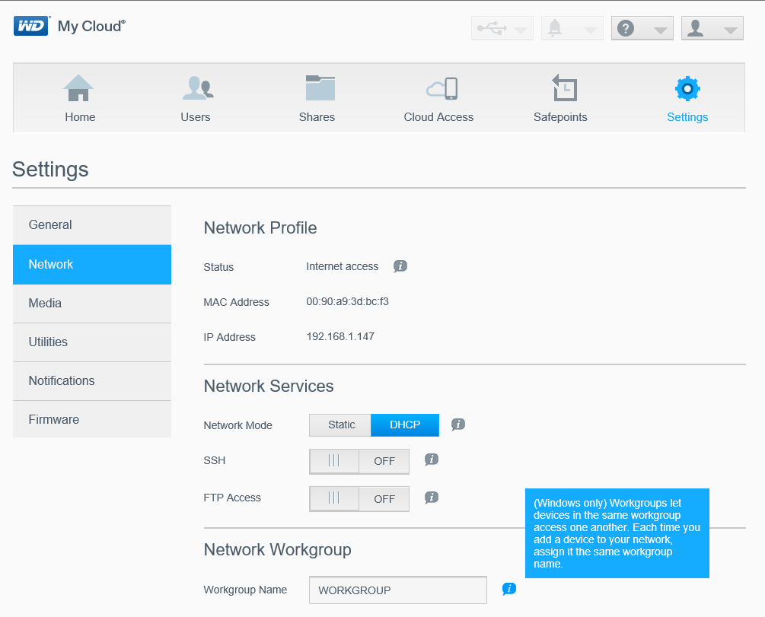Expand the notifications bell dropdown arrow
Screen dimensions: 765x617
[x=591, y=30]
